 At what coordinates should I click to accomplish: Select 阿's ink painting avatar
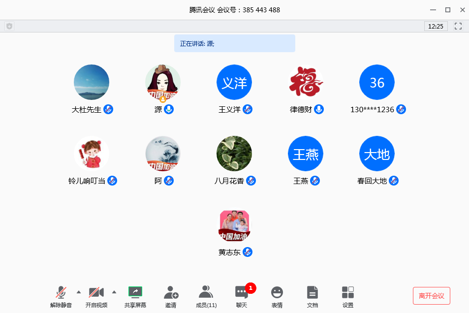click(x=163, y=154)
